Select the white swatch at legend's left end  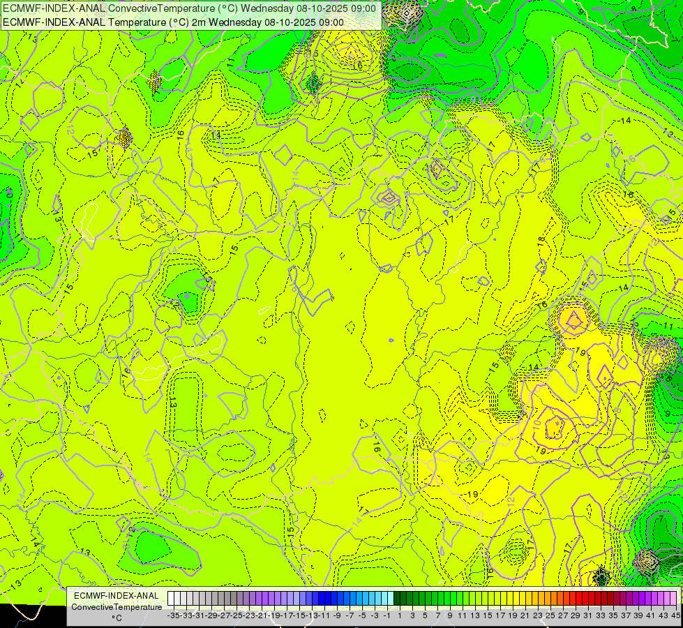tap(171, 599)
